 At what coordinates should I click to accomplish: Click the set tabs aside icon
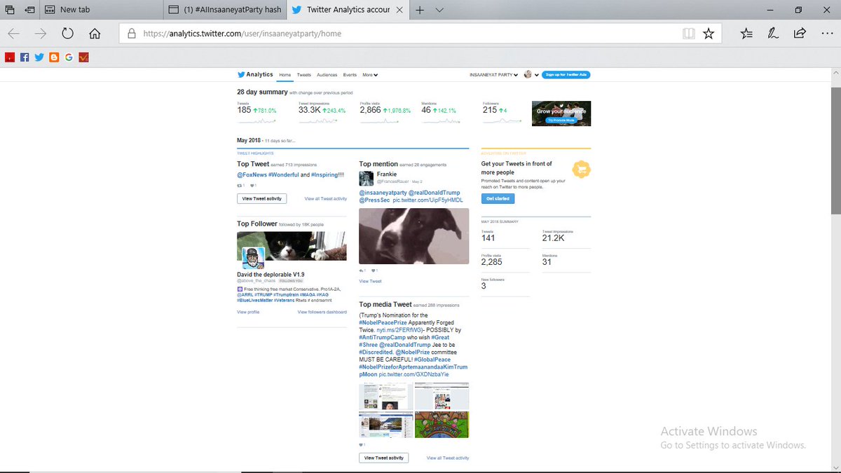(29, 10)
